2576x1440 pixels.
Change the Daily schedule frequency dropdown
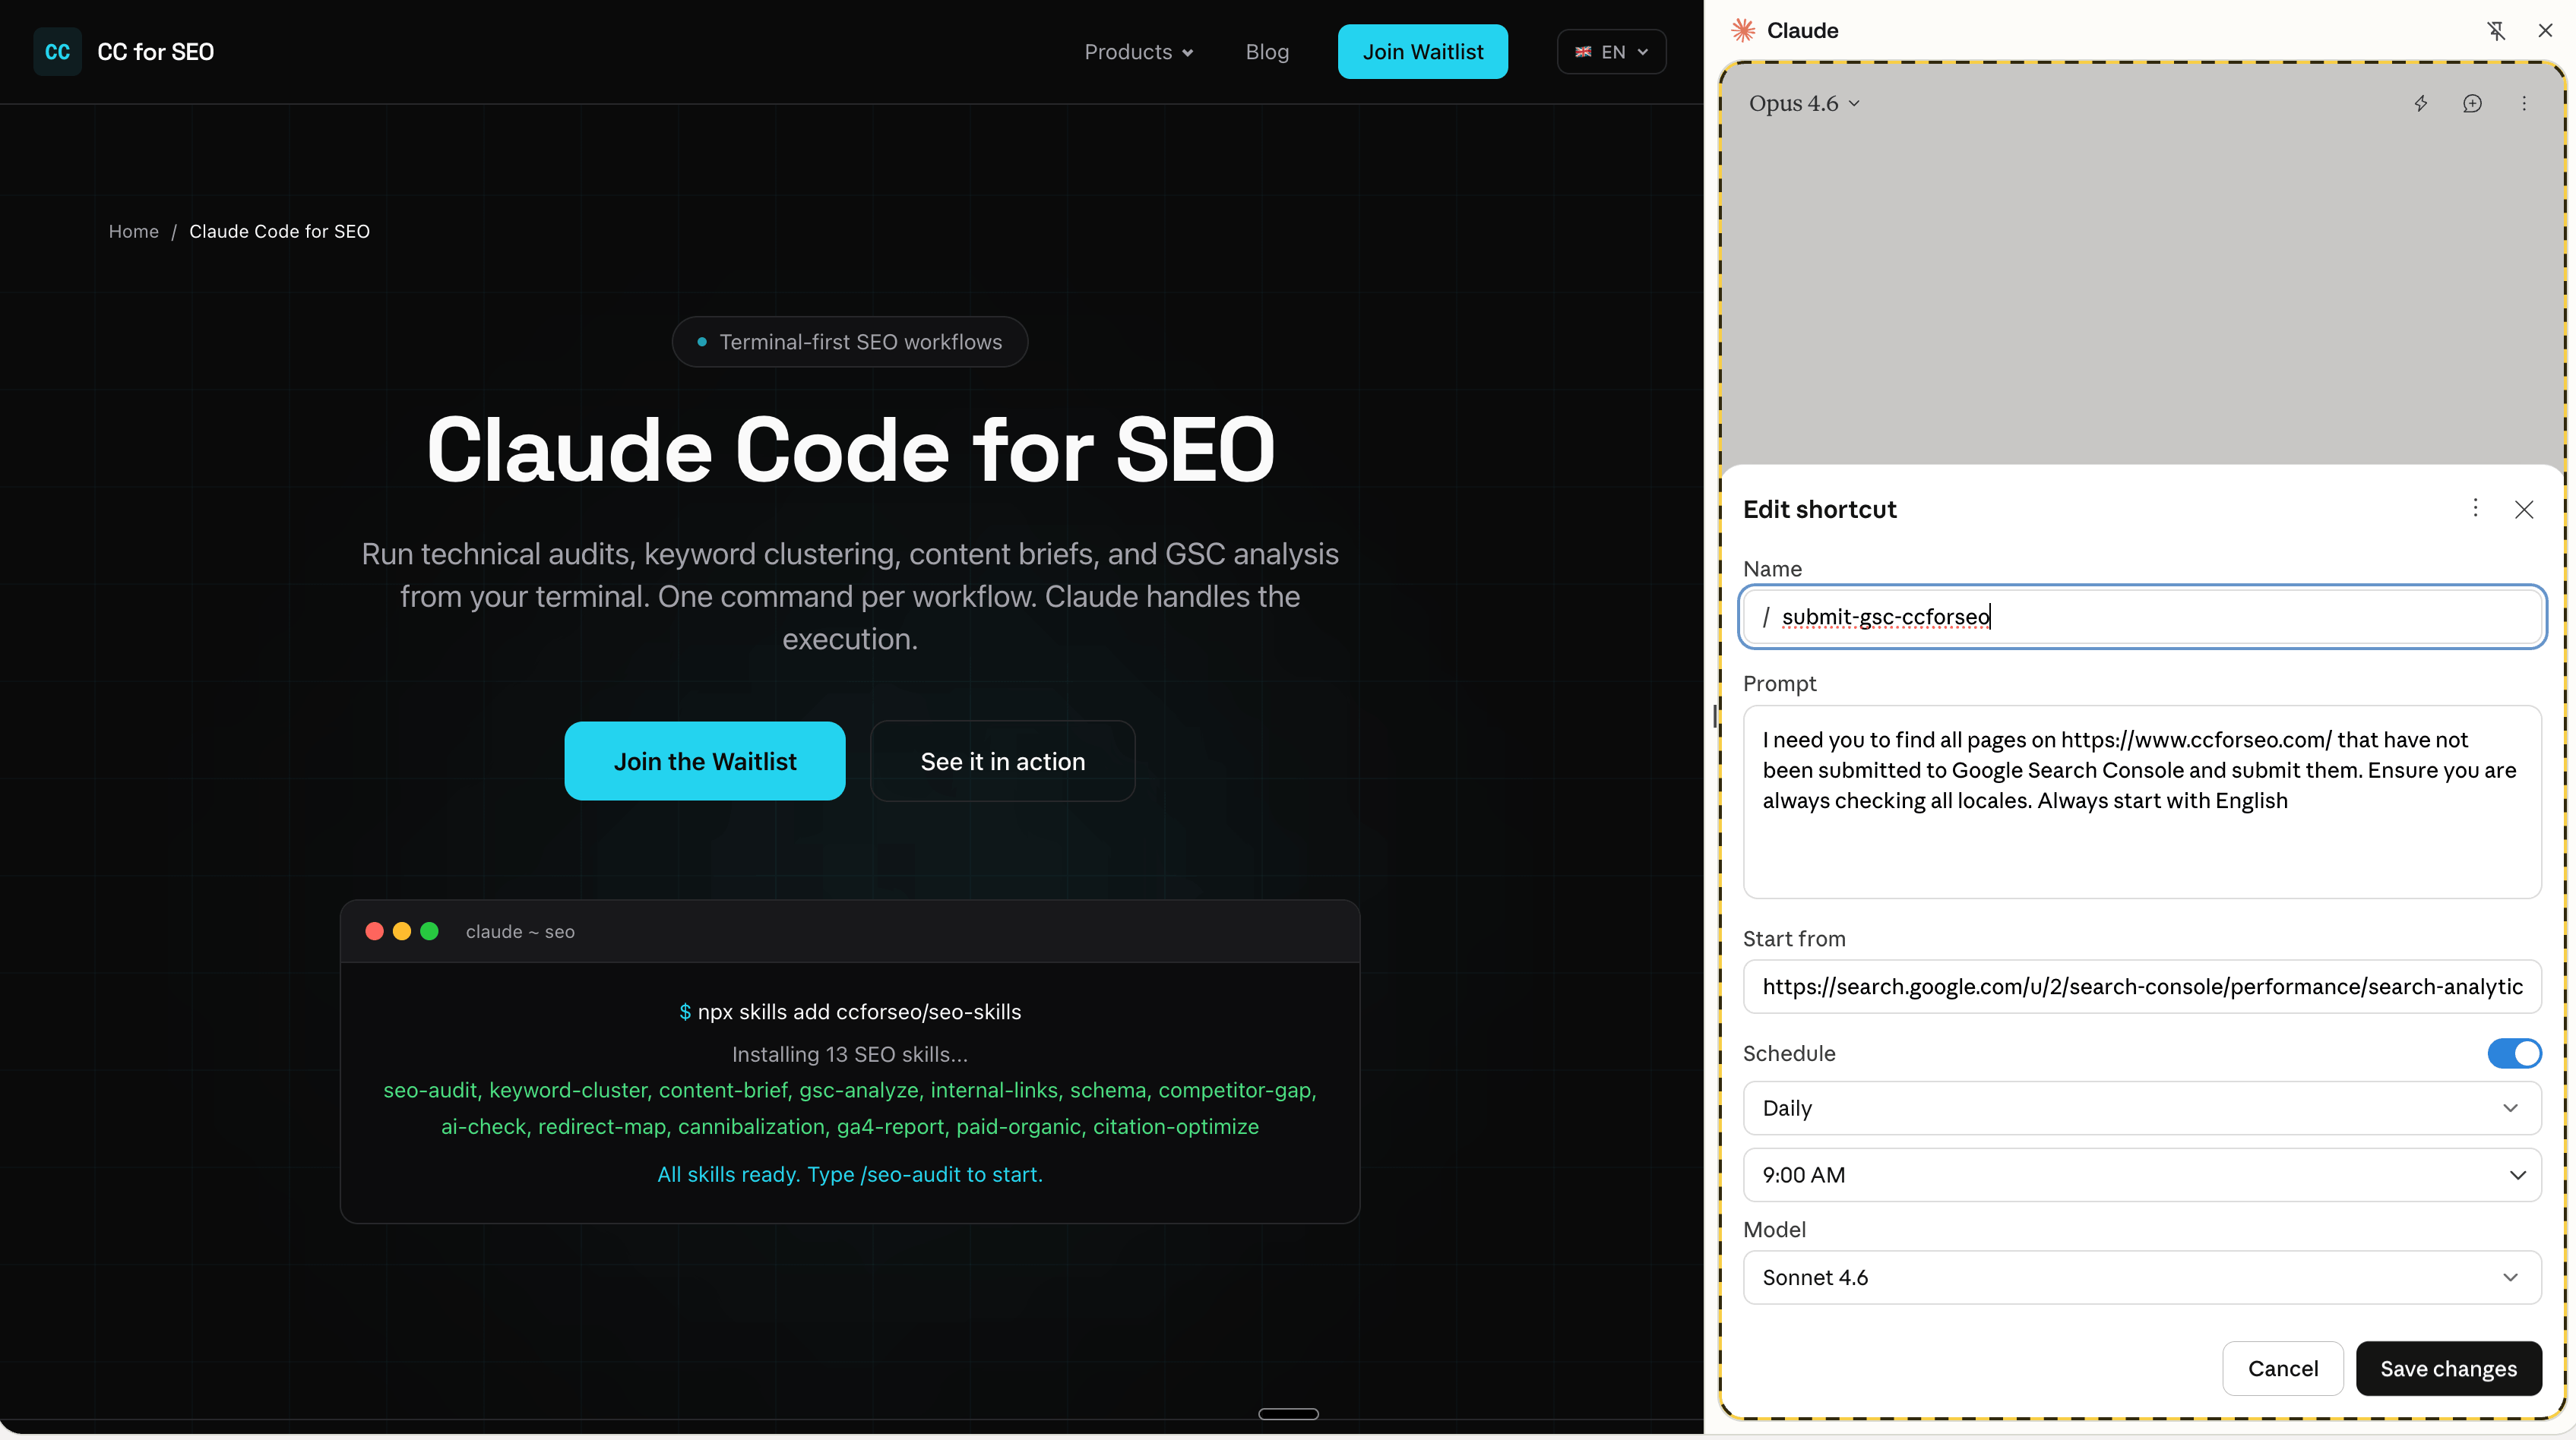2141,1108
